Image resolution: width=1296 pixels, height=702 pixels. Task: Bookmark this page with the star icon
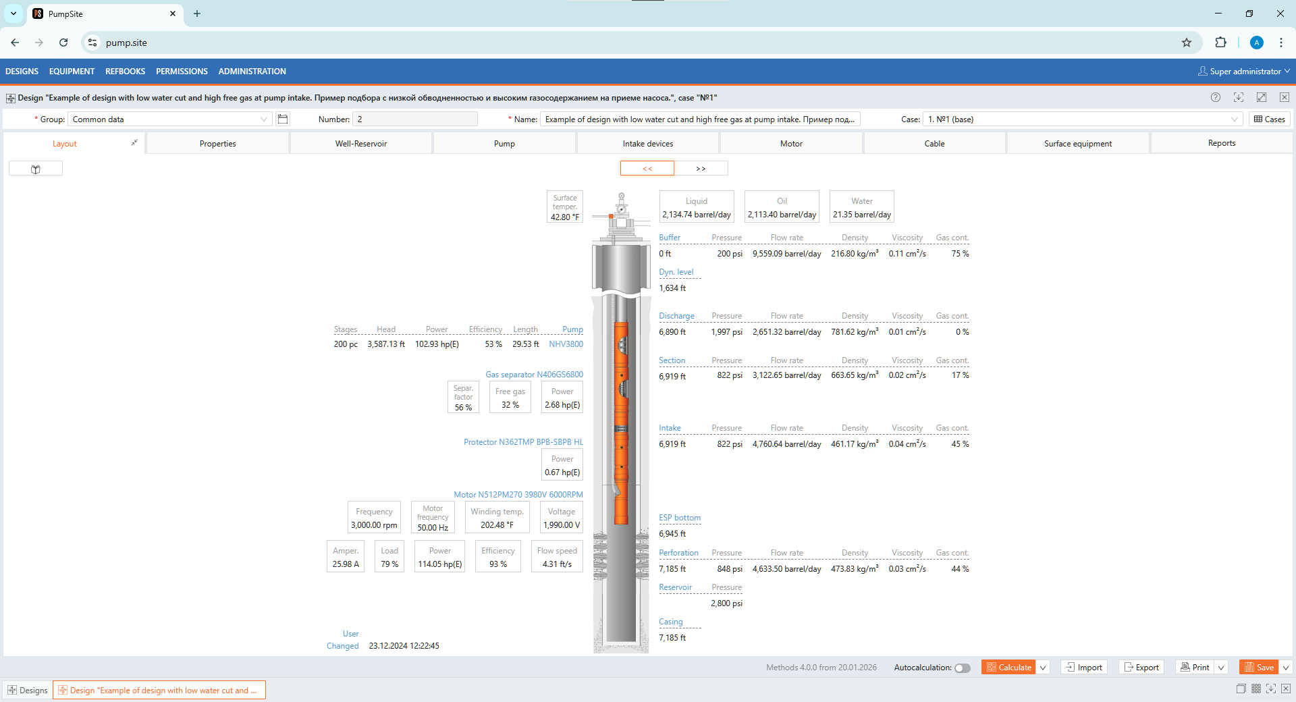(1186, 43)
